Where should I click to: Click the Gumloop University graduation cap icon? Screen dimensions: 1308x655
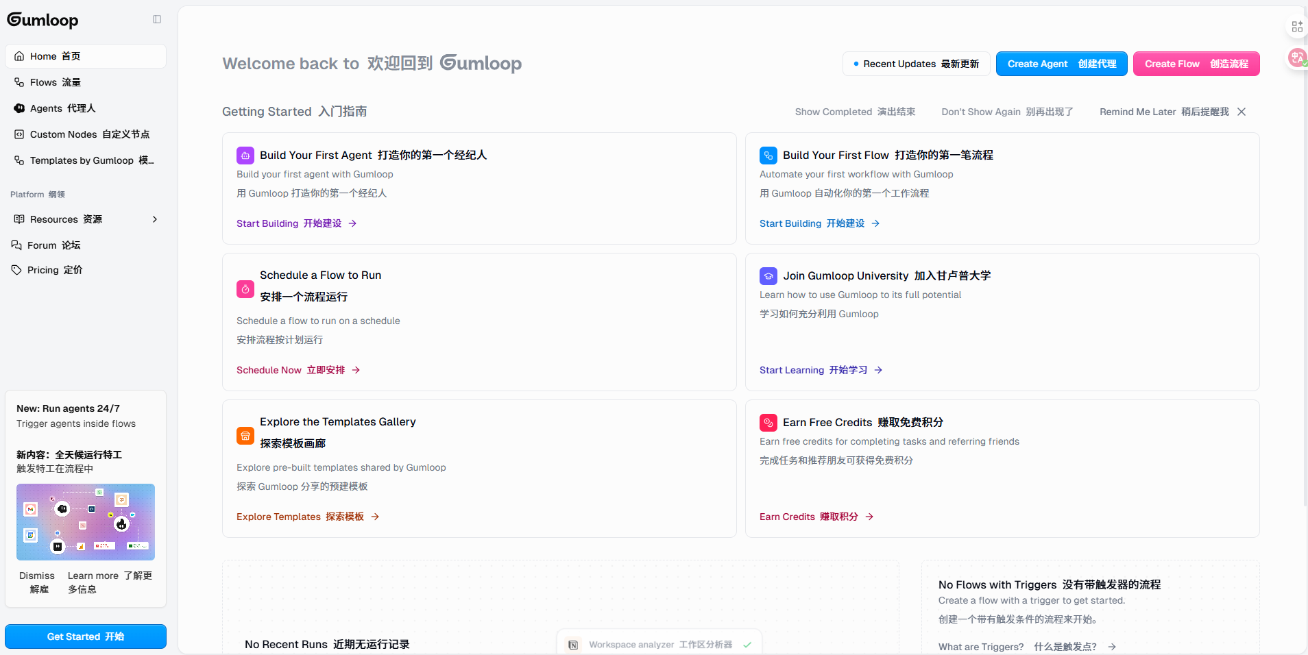coord(768,276)
